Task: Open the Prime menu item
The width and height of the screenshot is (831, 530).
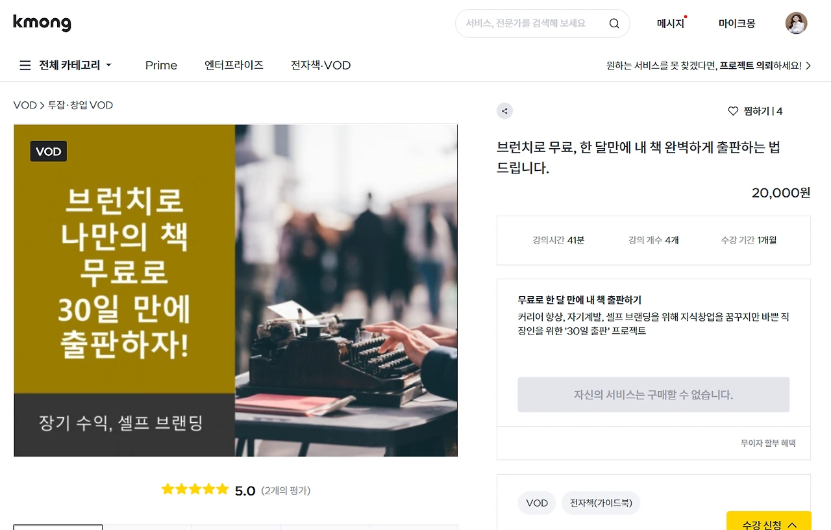Action: point(161,66)
